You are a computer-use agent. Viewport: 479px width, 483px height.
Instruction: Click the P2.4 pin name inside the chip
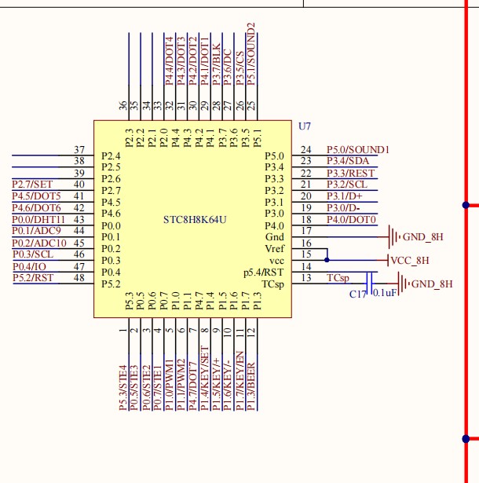pyautogui.click(x=111, y=156)
